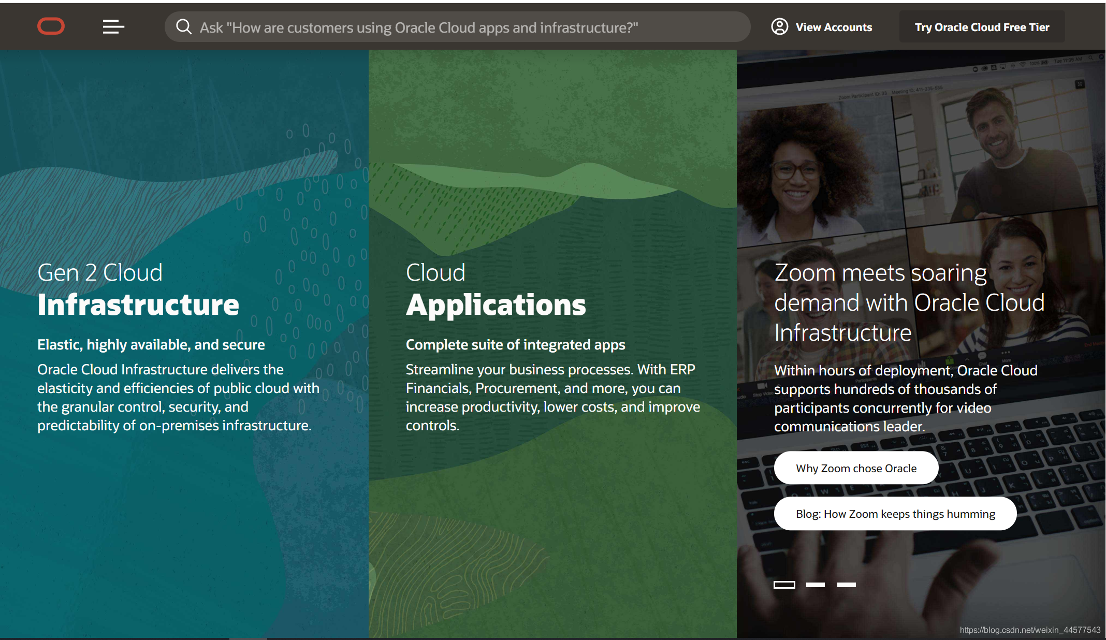Click 'Complete suite of integrated apps' subtitle

pyautogui.click(x=515, y=345)
